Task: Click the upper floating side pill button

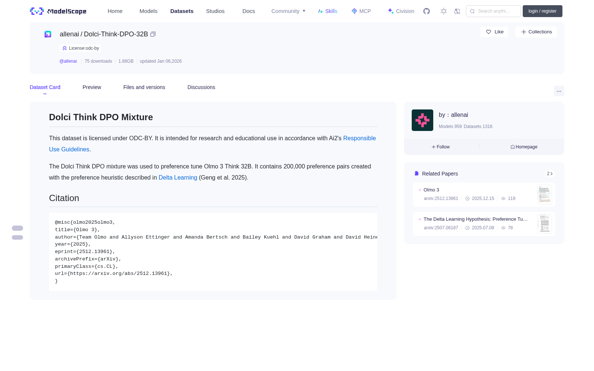Action: click(x=17, y=228)
